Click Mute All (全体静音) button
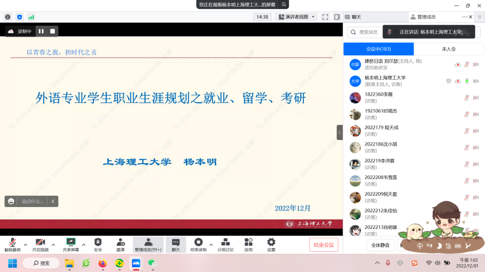 [380, 245]
